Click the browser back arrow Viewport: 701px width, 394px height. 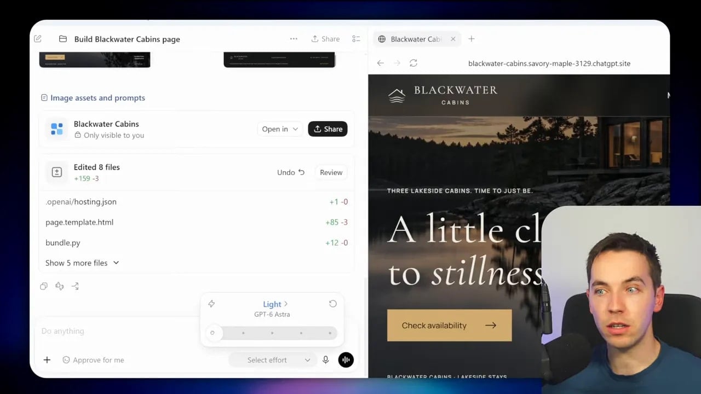click(380, 63)
